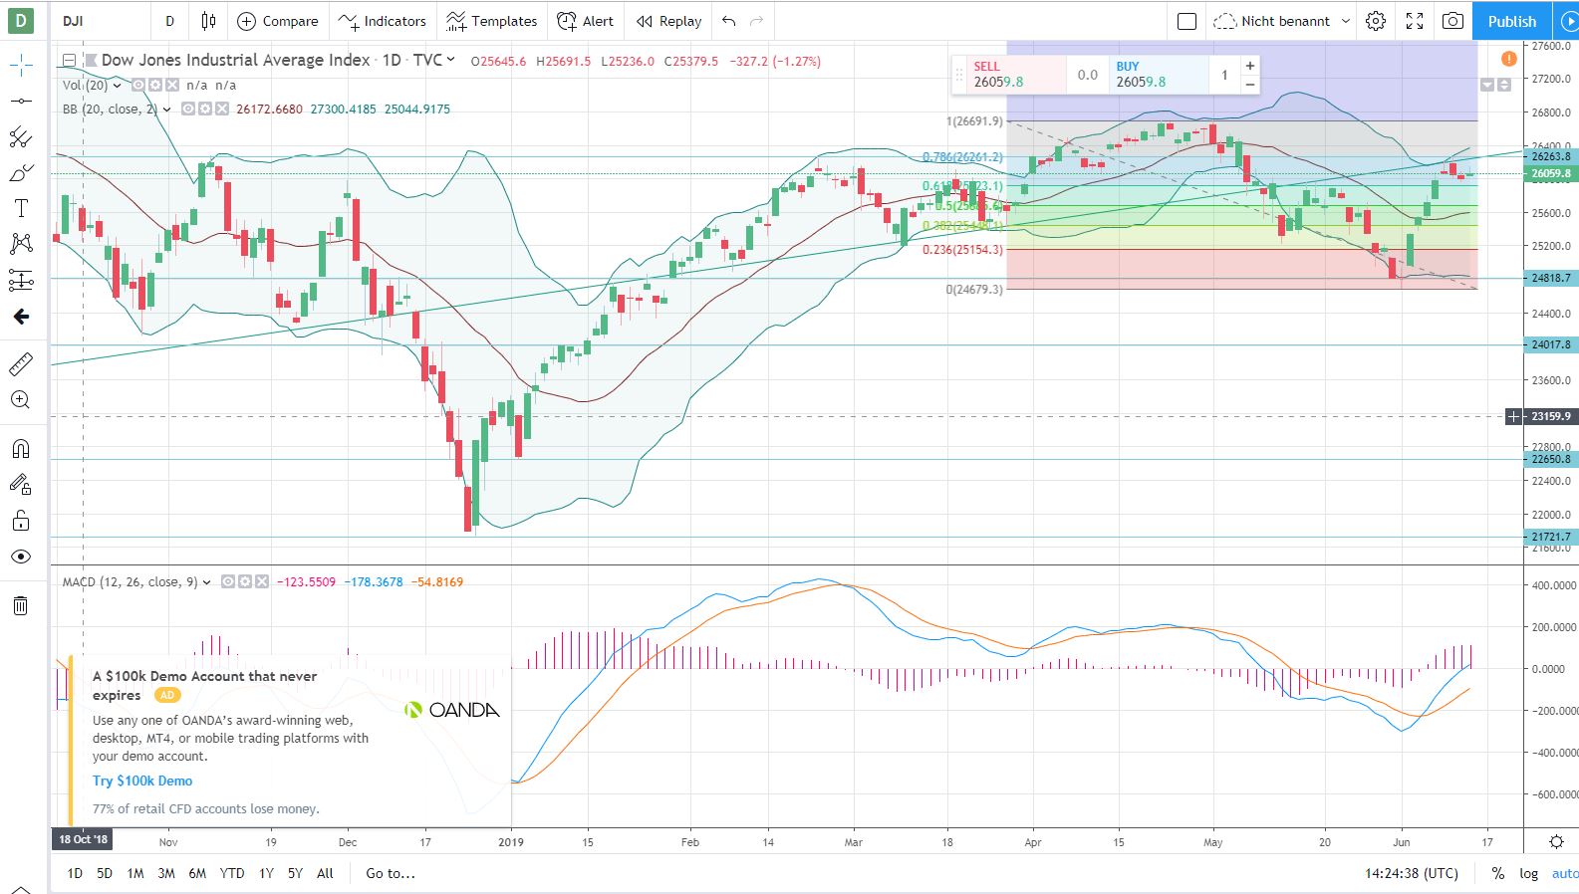Viewport: 1579px width, 894px height.
Task: Select the YTD time range tab
Action: (232, 873)
